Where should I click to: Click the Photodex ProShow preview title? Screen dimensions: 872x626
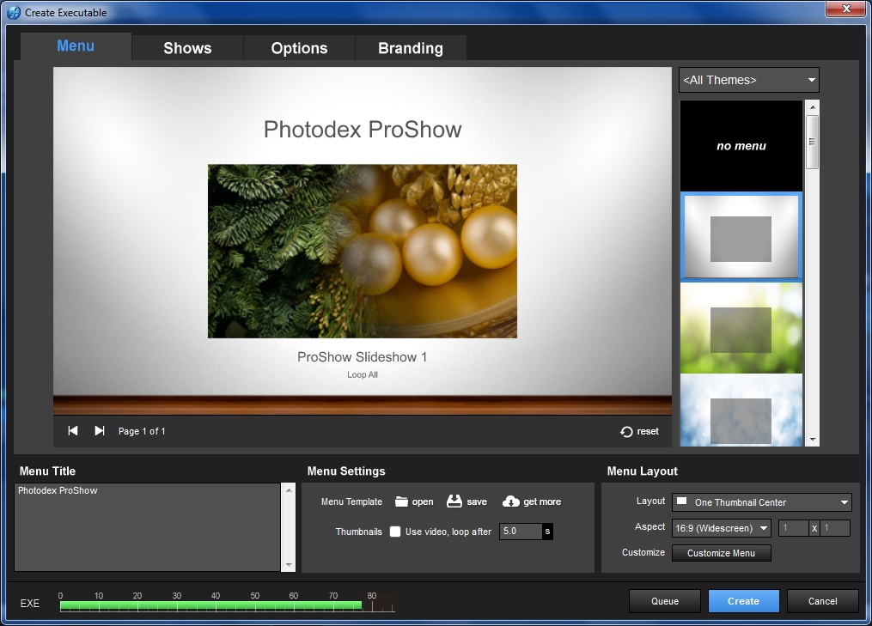pos(363,130)
